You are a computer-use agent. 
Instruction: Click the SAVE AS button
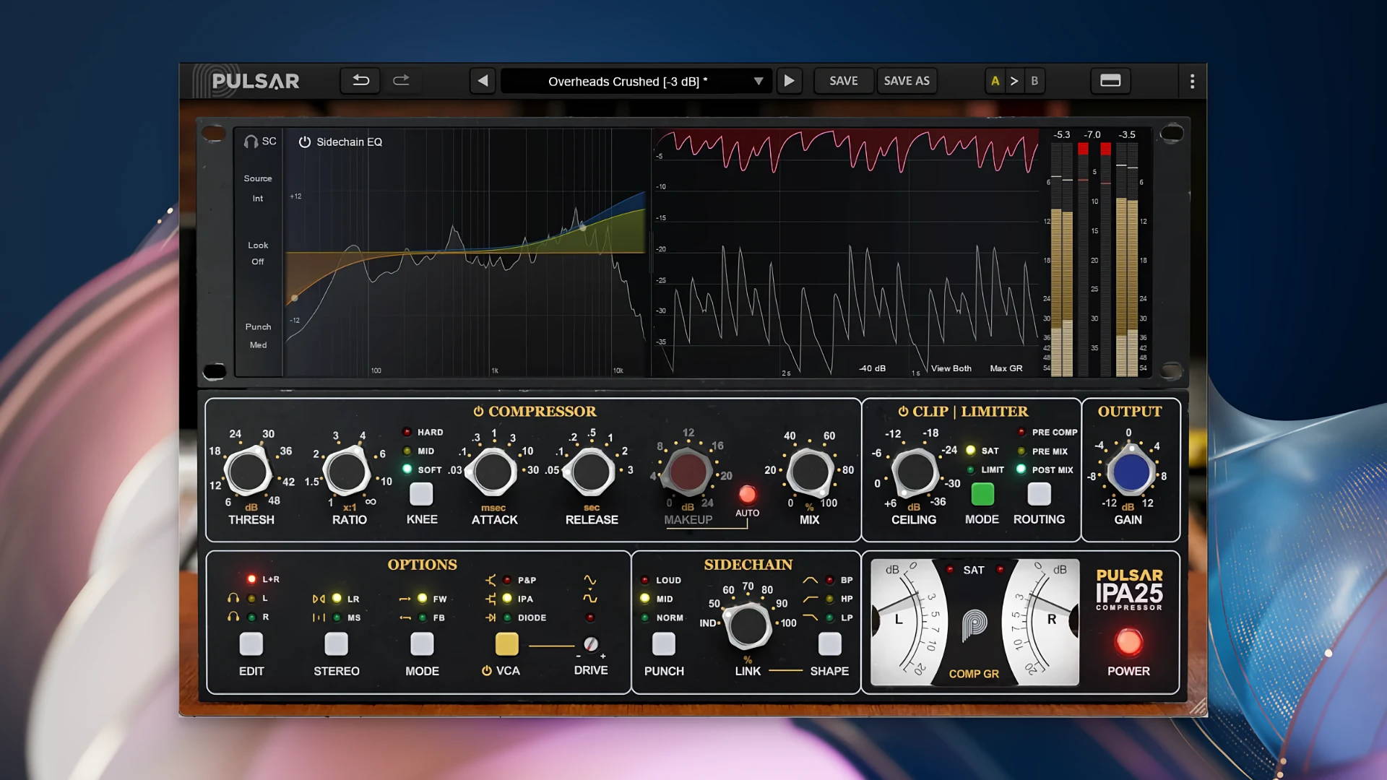pyautogui.click(x=907, y=80)
